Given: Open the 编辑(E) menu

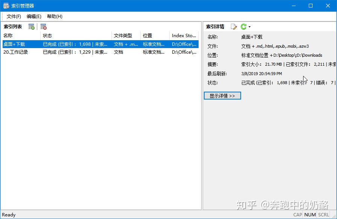Looking at the screenshot, I should click(34, 17).
